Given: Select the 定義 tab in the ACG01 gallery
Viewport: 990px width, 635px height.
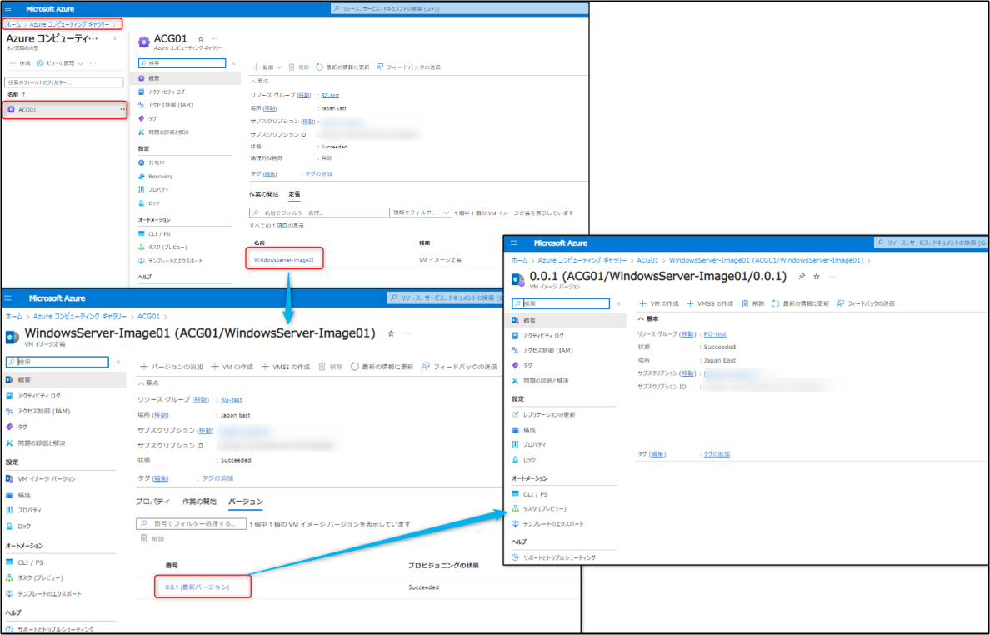Looking at the screenshot, I should click(294, 194).
